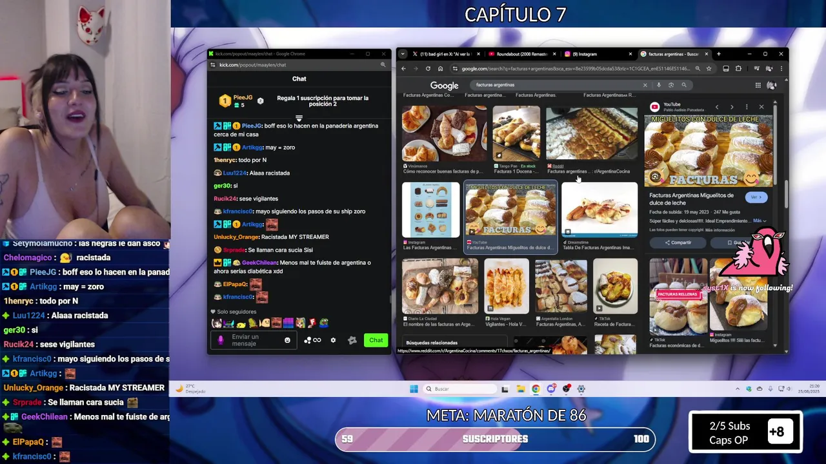Switch to the bad girl en X tab
The width and height of the screenshot is (826, 464).
tap(445, 54)
